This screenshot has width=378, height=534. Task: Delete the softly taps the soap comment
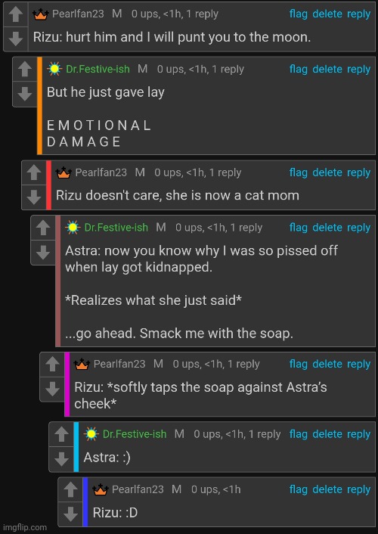[x=327, y=364]
